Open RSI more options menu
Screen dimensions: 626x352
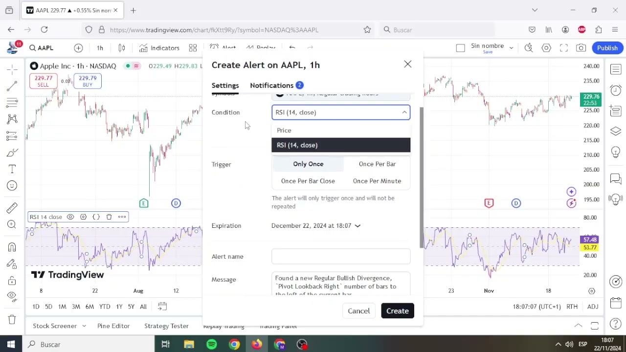pyautogui.click(x=122, y=217)
